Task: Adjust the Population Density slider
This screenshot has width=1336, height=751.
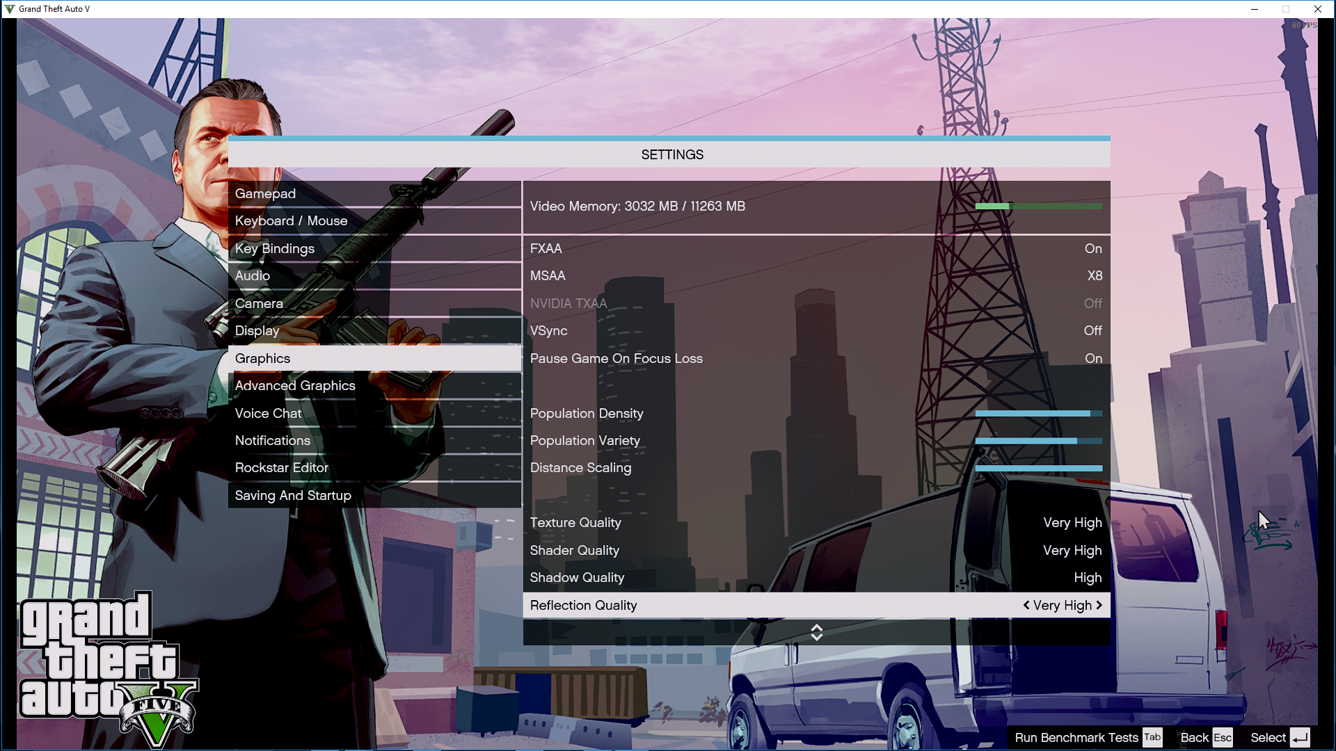Action: point(1038,414)
